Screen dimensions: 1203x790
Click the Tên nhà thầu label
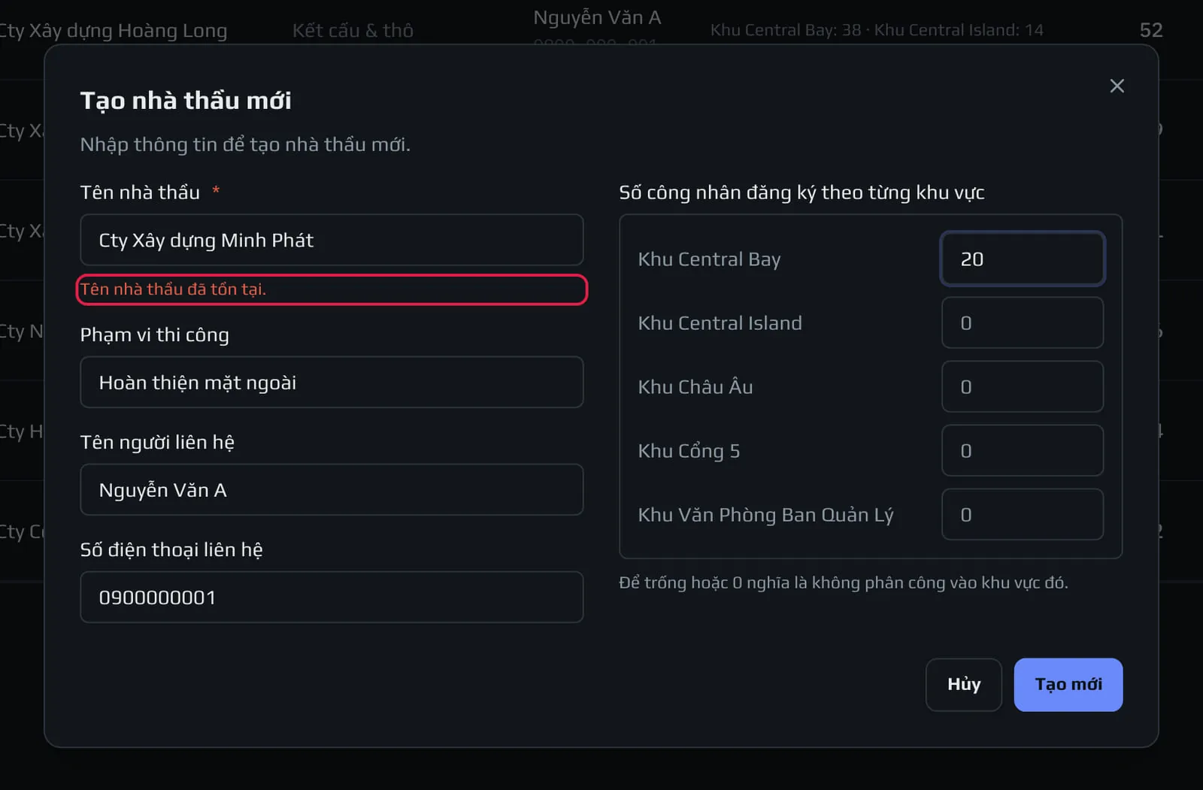point(140,192)
